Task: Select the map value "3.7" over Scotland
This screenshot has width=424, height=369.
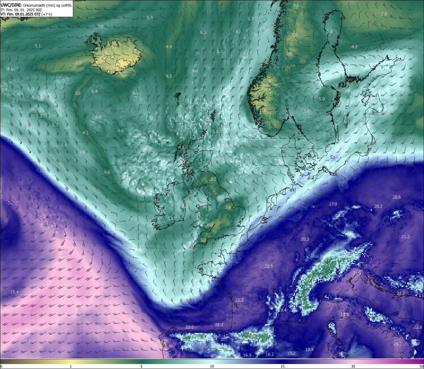Action: pyautogui.click(x=203, y=161)
